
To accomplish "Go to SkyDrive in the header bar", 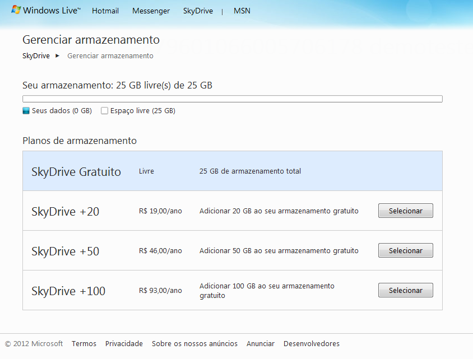I will 198,11.
